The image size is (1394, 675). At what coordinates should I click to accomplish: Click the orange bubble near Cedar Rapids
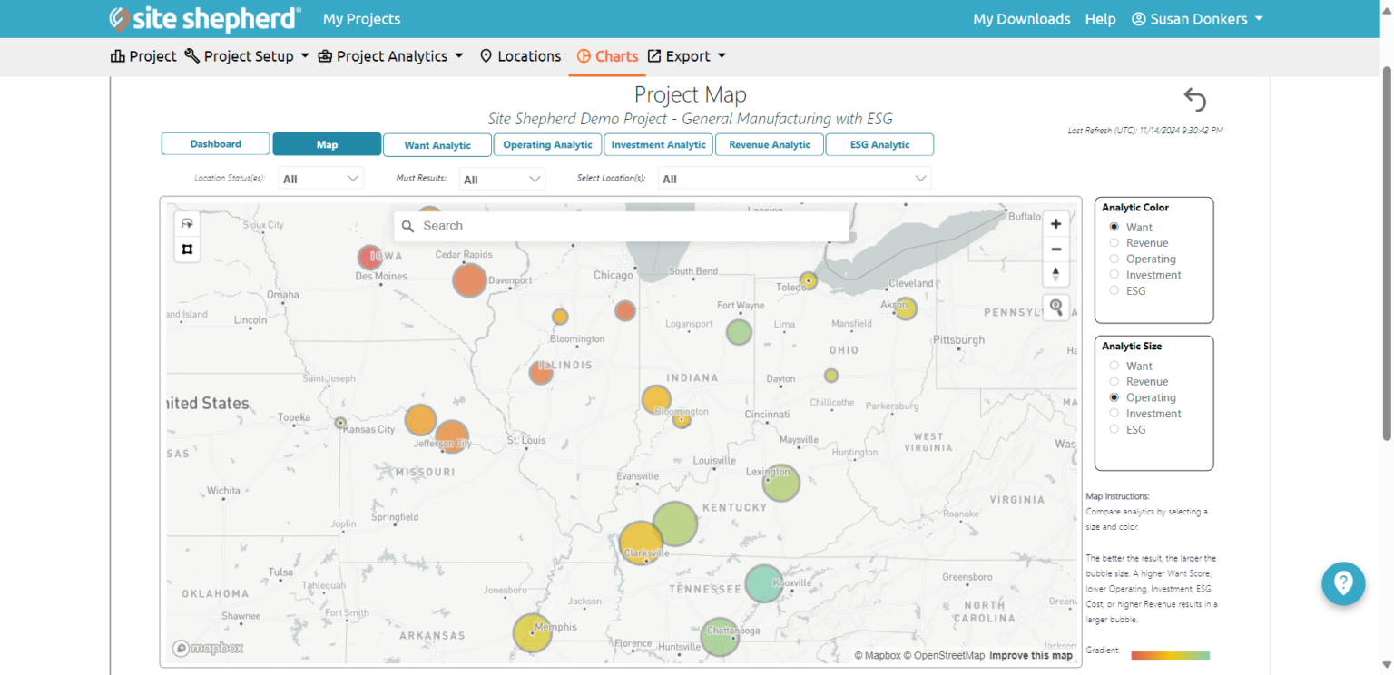(469, 280)
